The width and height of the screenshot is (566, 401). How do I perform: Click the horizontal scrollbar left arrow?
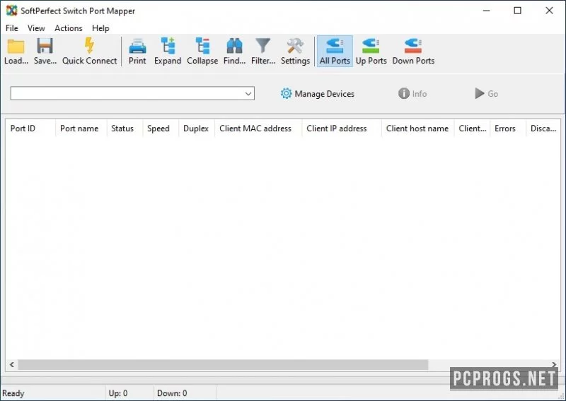[x=12, y=364]
